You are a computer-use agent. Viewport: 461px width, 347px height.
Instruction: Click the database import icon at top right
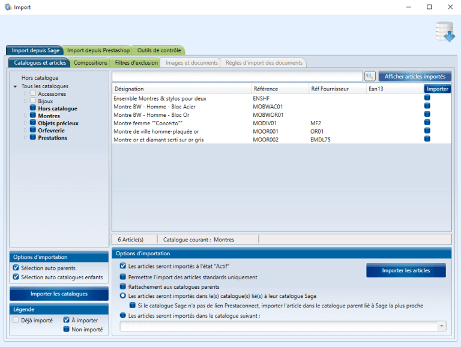pyautogui.click(x=445, y=32)
